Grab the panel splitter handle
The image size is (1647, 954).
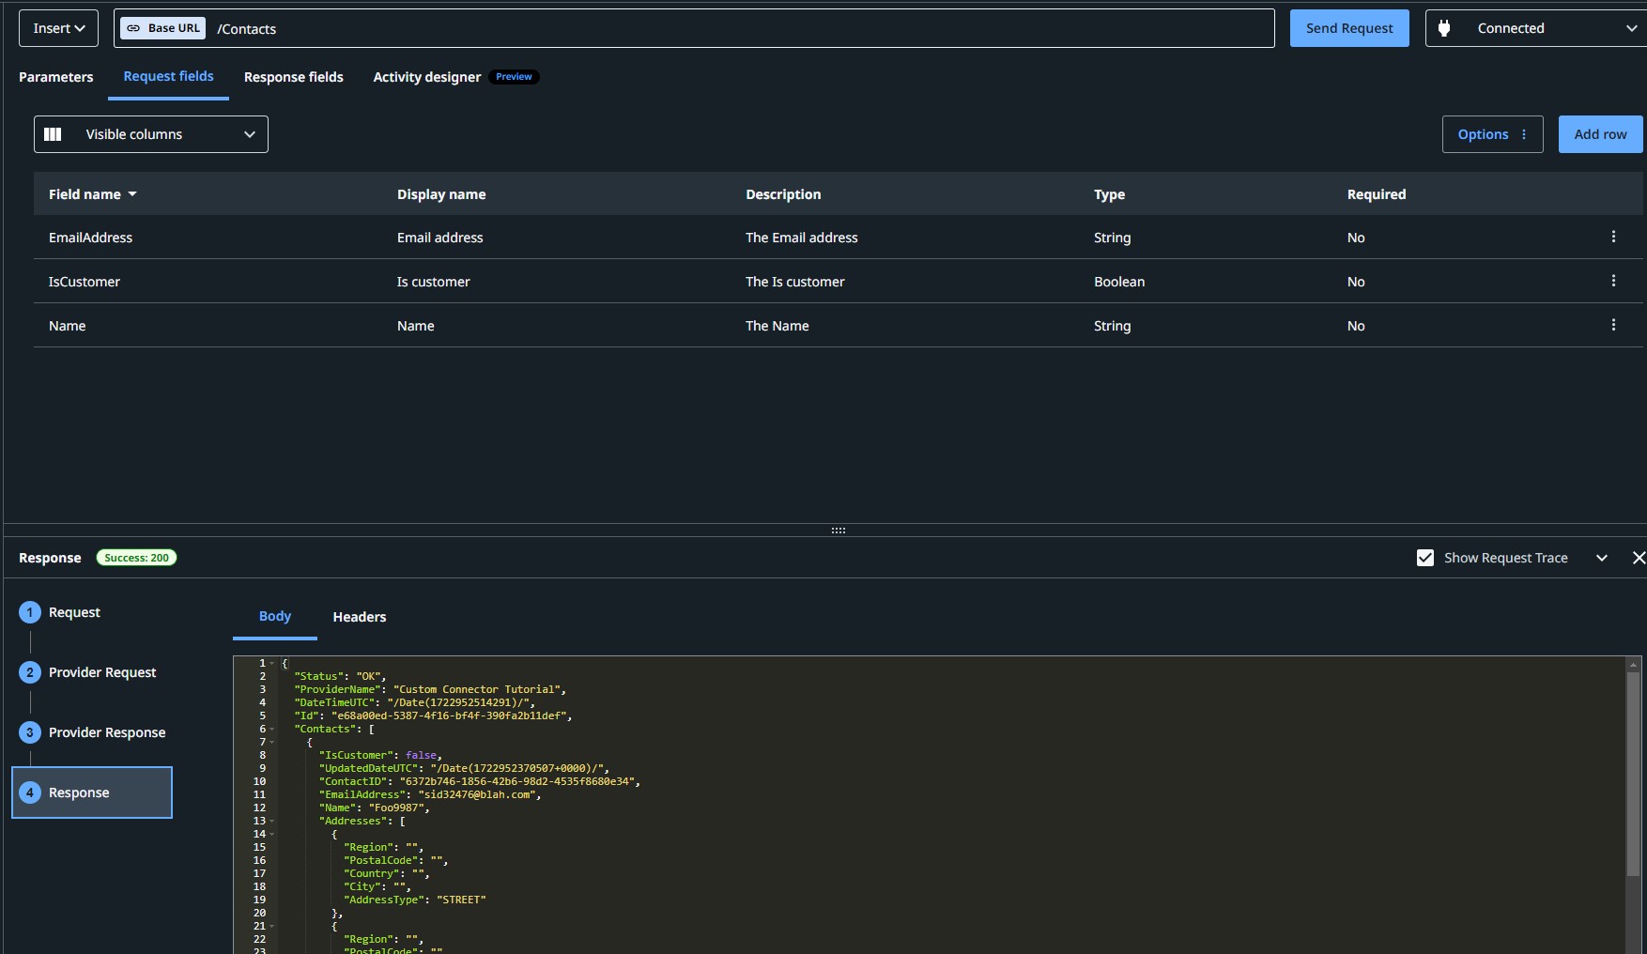(839, 531)
